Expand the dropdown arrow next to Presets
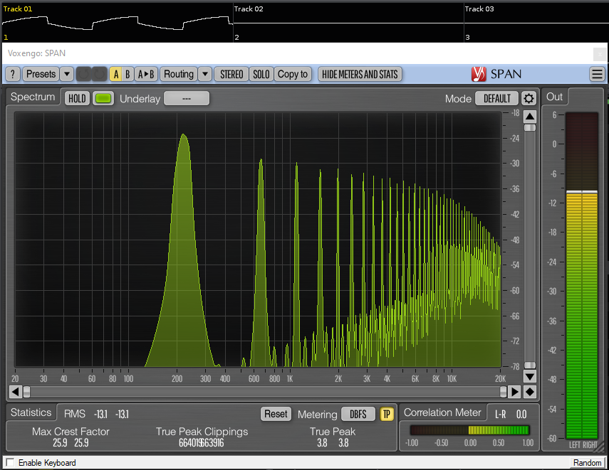 click(67, 74)
